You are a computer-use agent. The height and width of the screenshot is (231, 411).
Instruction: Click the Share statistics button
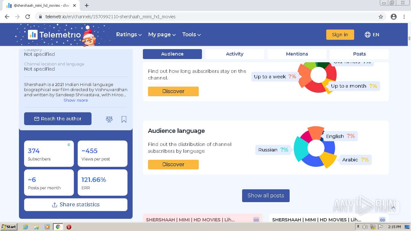(76, 205)
